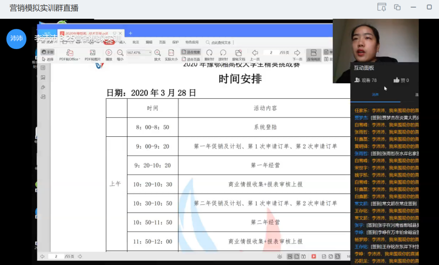Rotate counterclockwise with 逆时针 icon
The width and height of the screenshot is (439, 265).
point(223,53)
